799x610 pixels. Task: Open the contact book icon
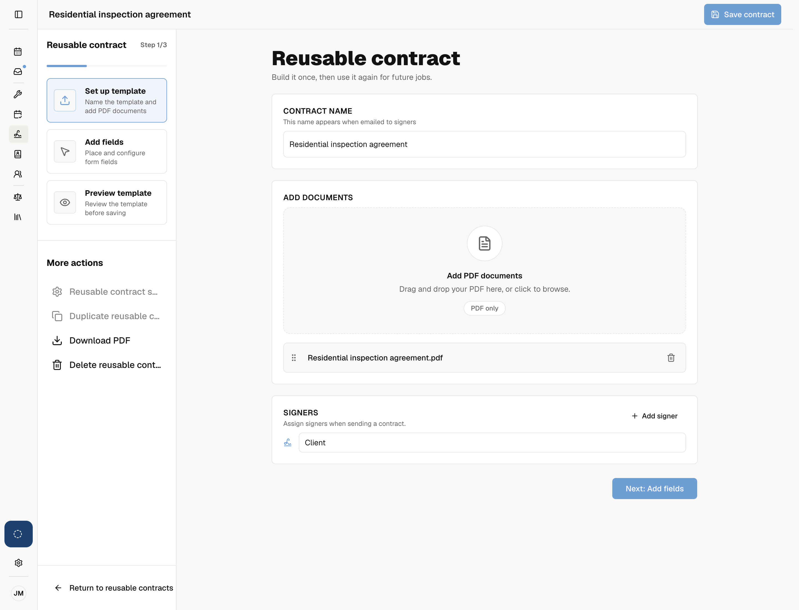18,154
